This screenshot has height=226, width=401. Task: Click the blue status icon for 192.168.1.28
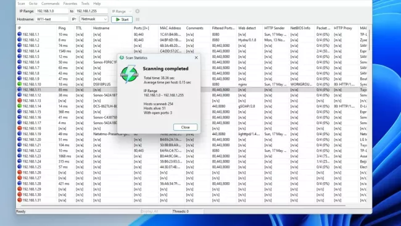(20, 183)
